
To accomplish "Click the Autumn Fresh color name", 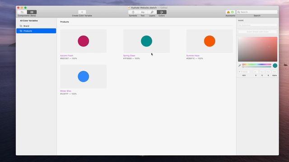I will (66, 55).
